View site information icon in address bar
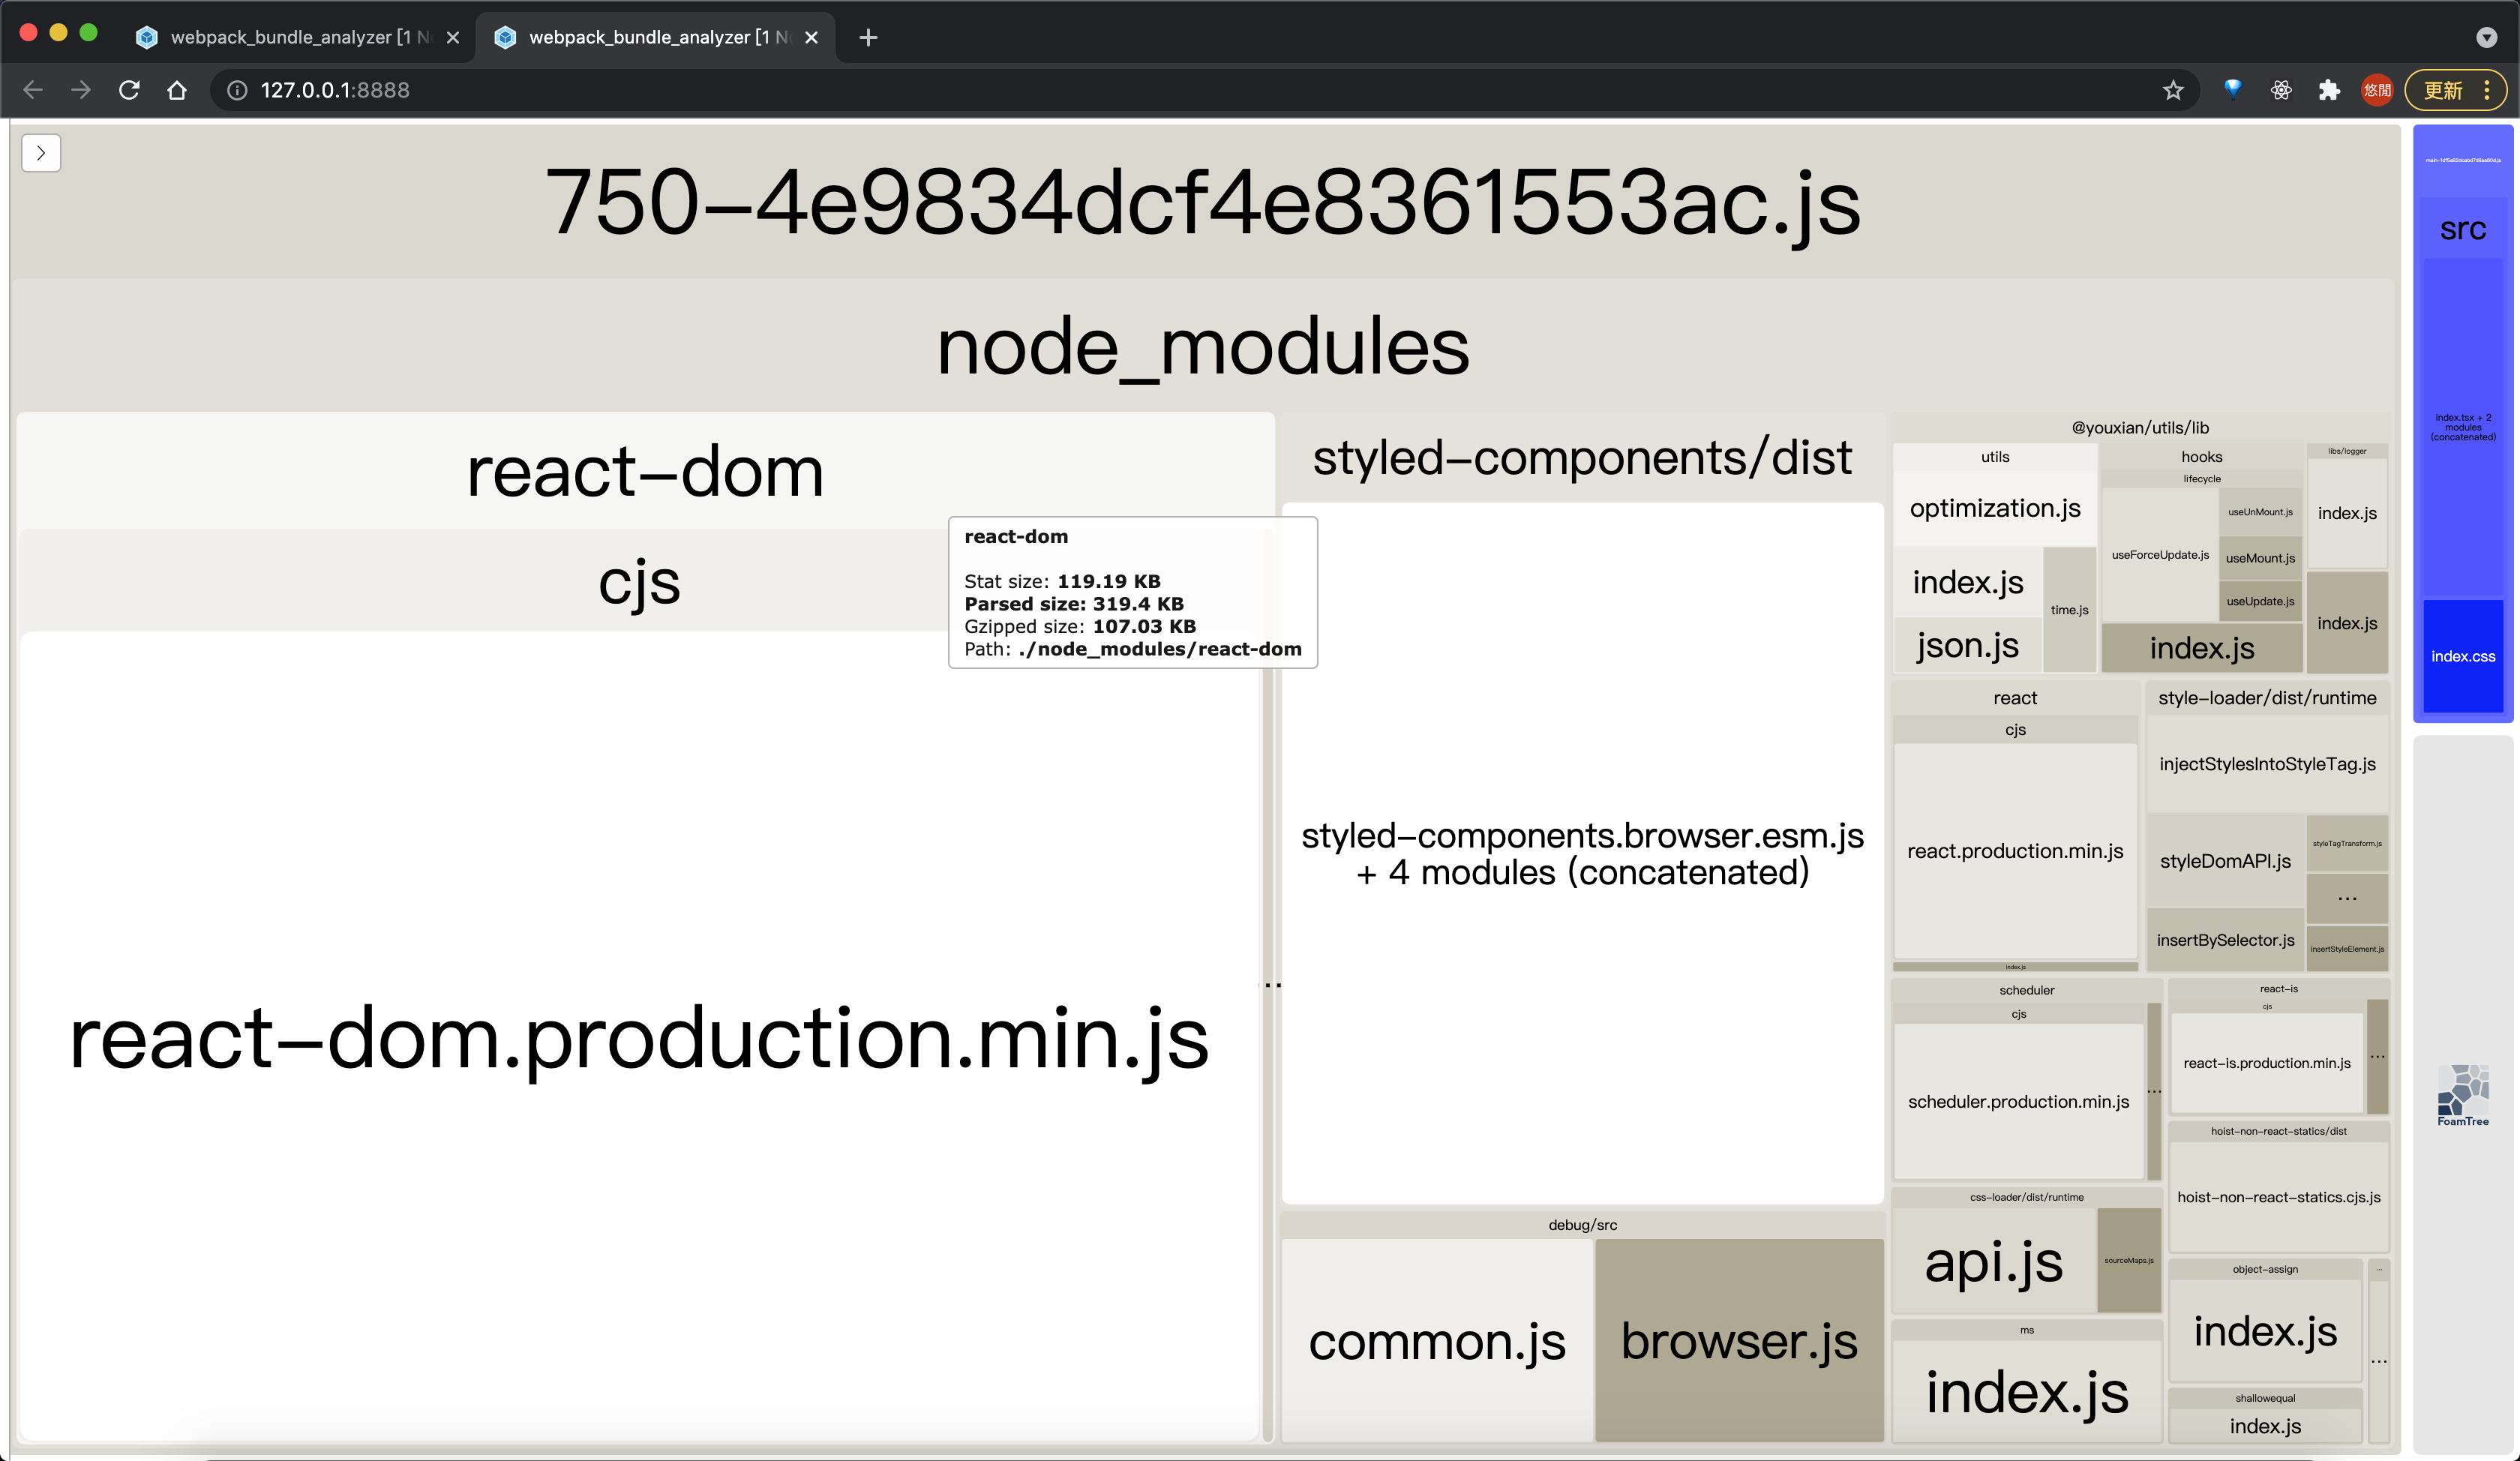The width and height of the screenshot is (2520, 1461). [x=237, y=90]
